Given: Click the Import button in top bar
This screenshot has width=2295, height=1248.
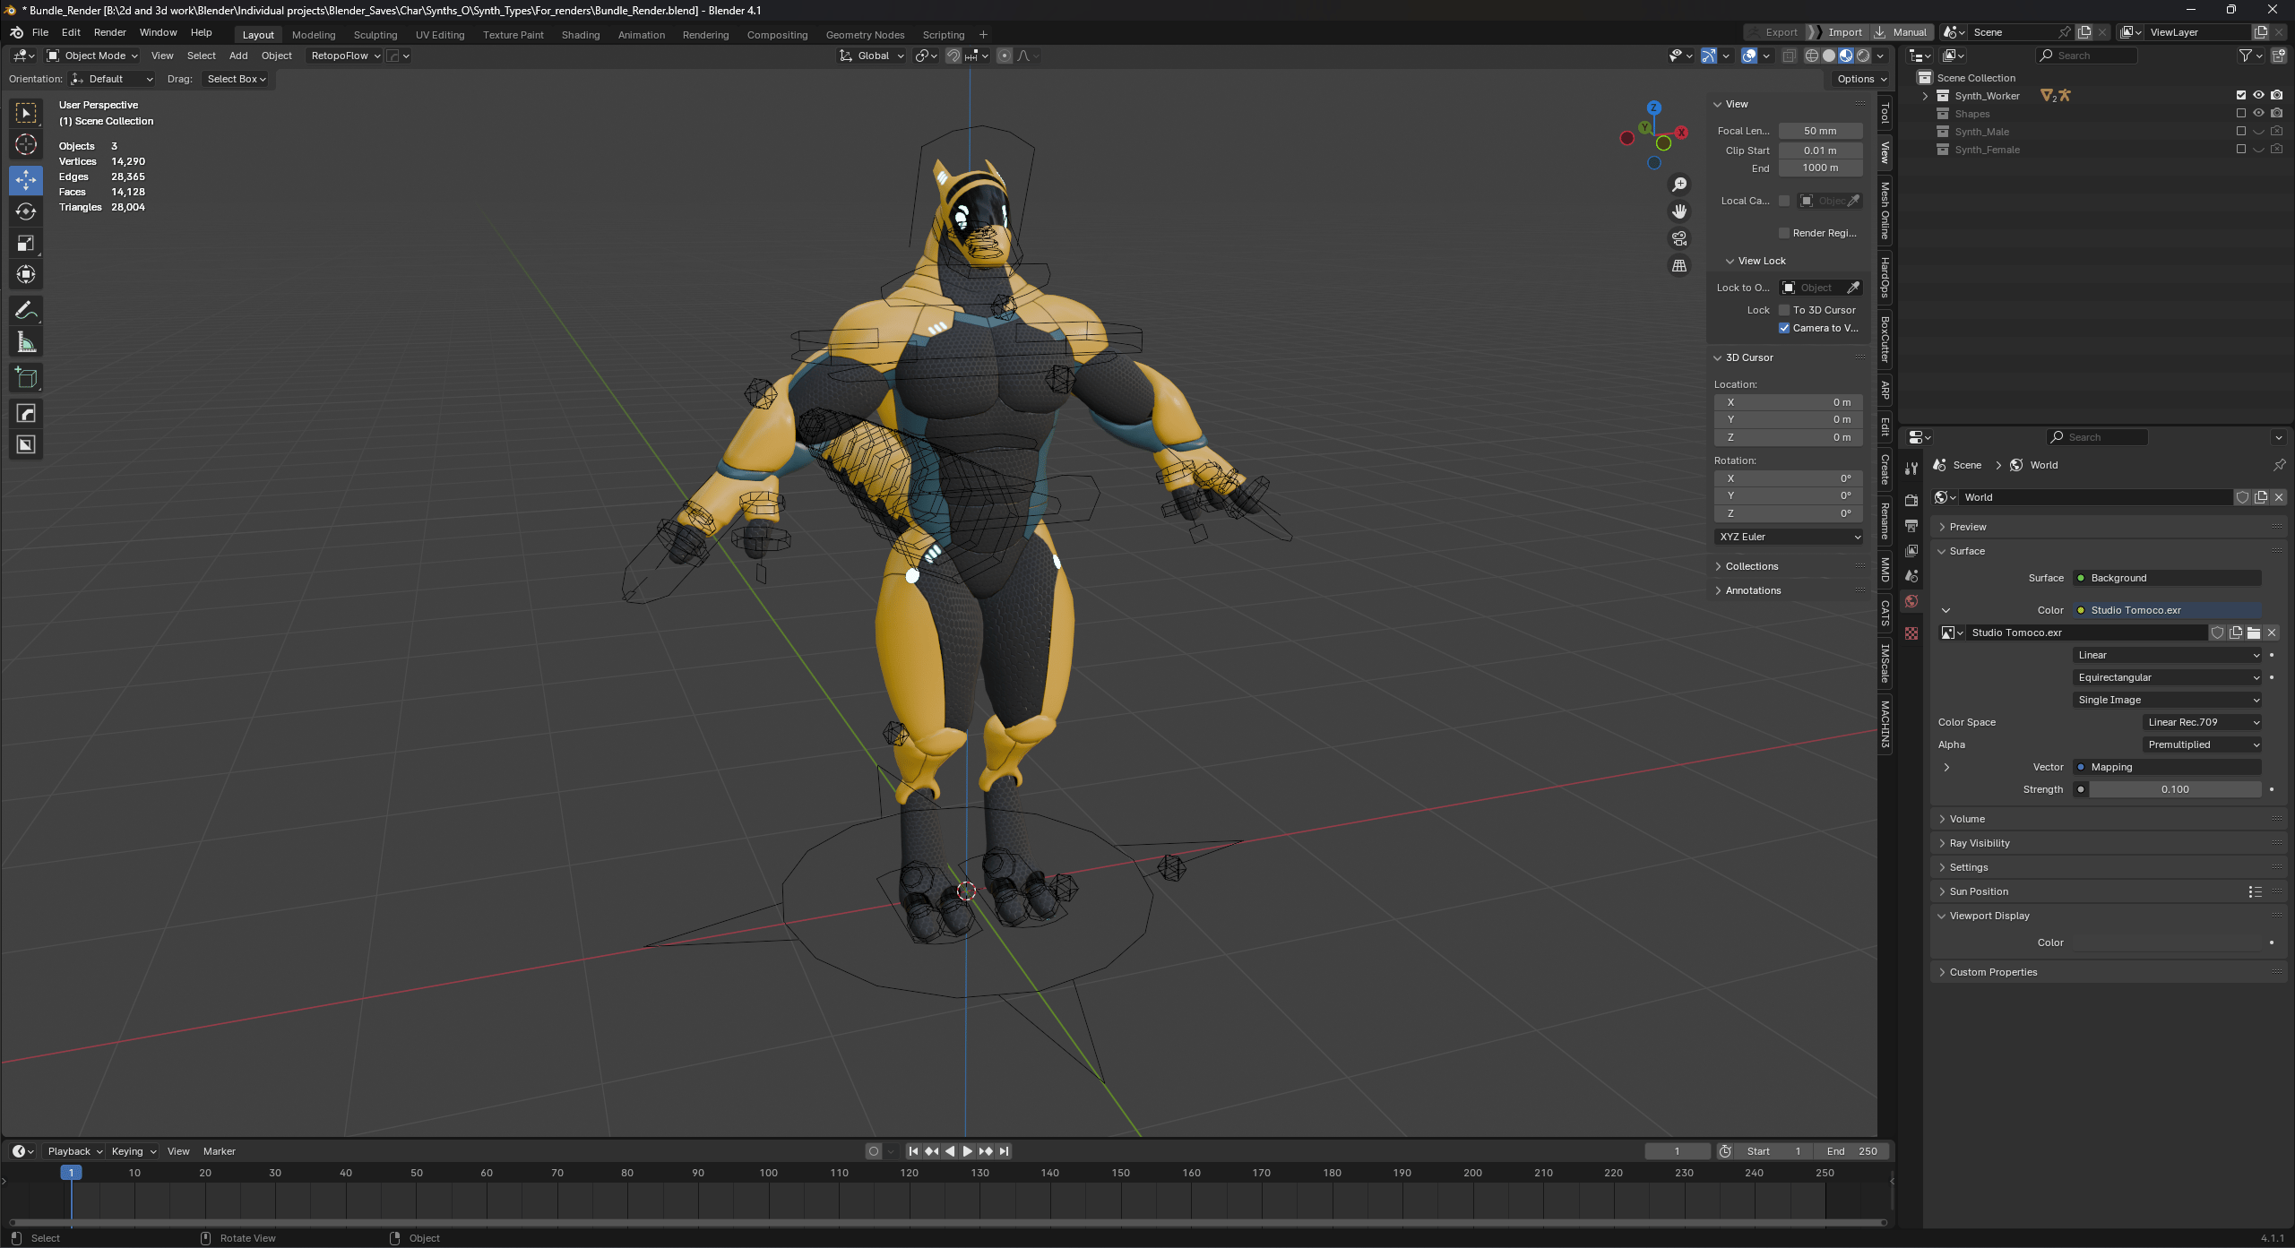Looking at the screenshot, I should [1837, 32].
